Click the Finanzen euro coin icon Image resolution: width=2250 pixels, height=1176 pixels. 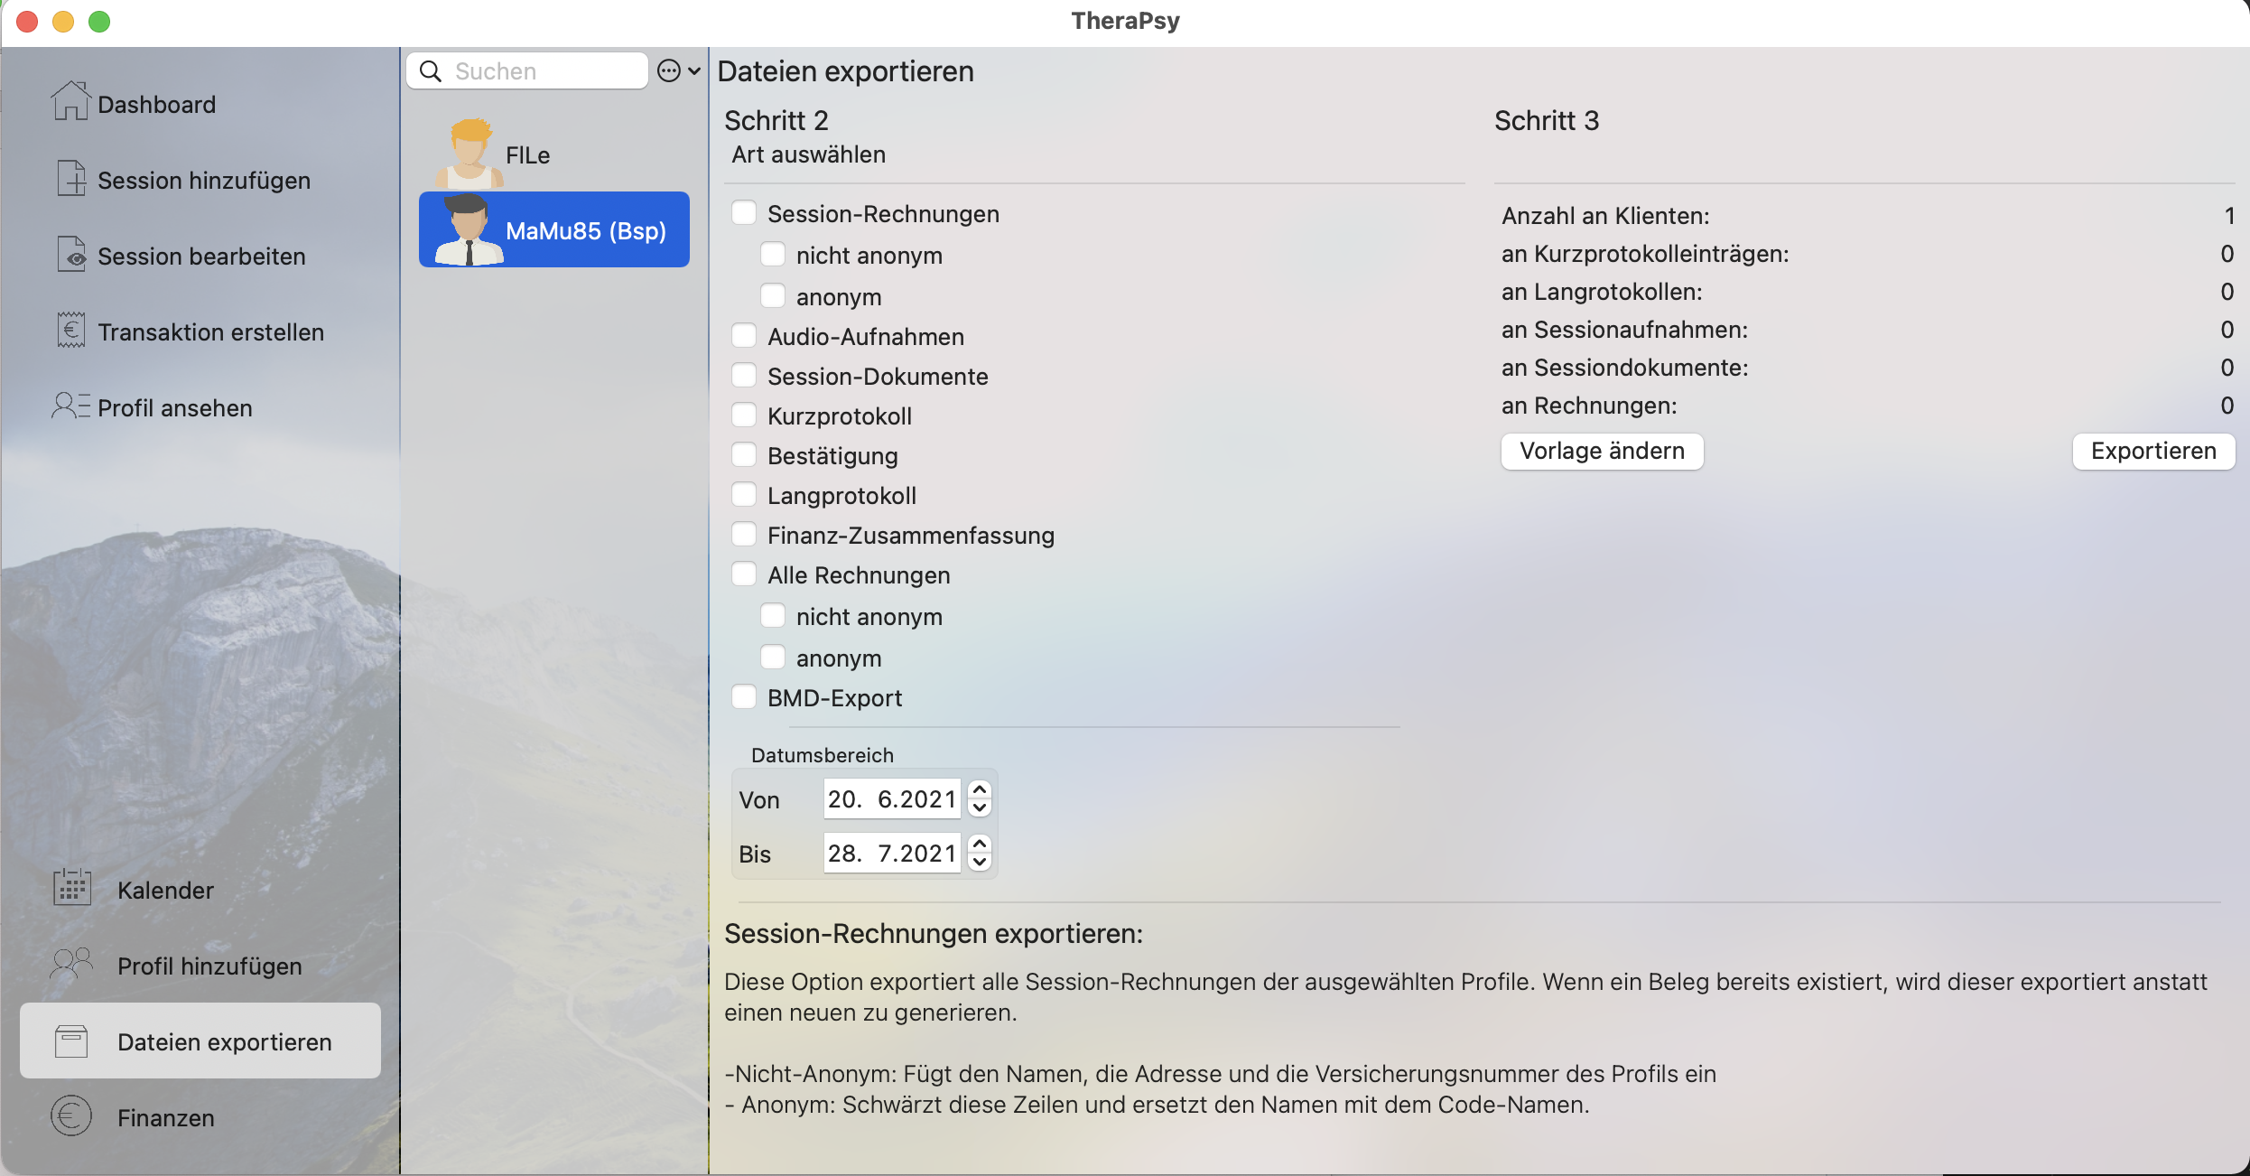(x=71, y=1115)
